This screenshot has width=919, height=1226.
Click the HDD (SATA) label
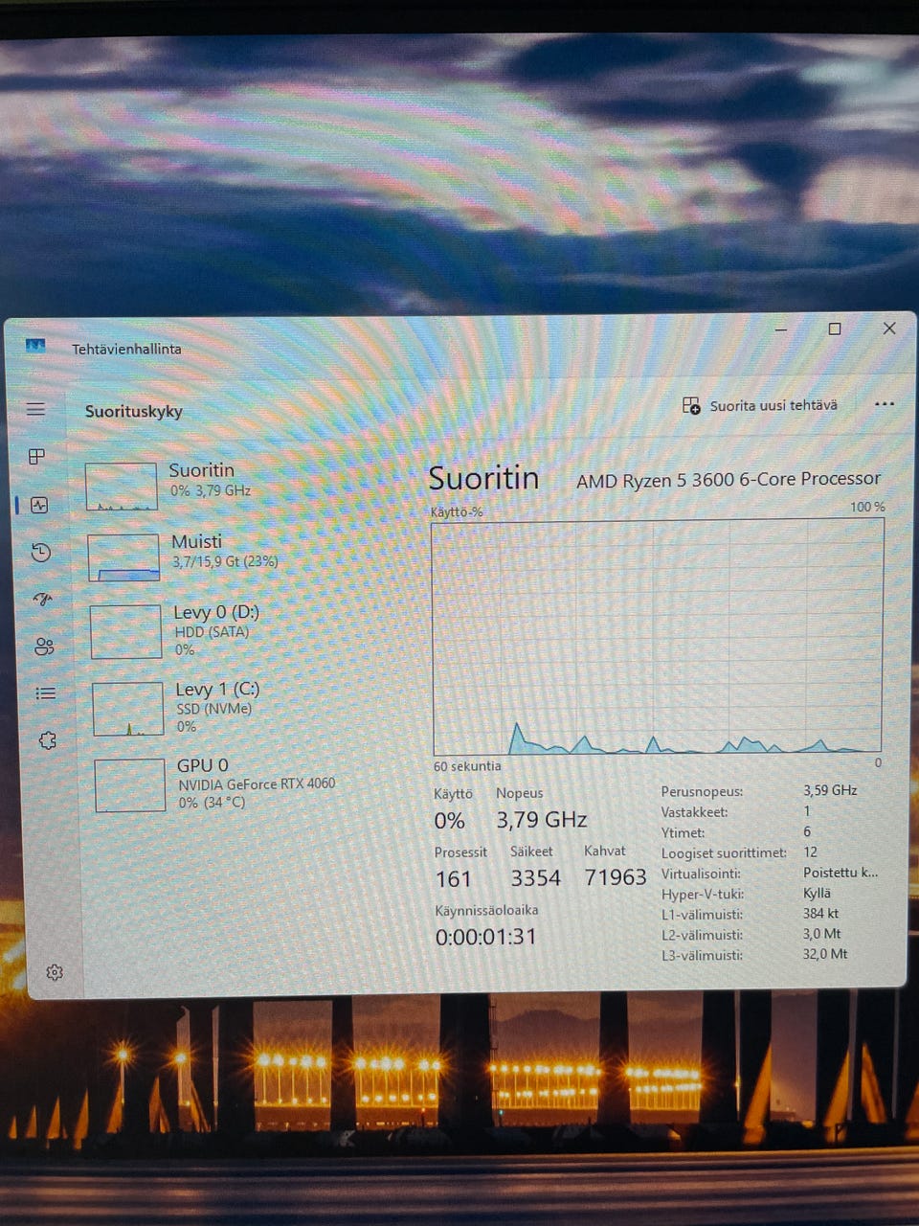pos(212,632)
